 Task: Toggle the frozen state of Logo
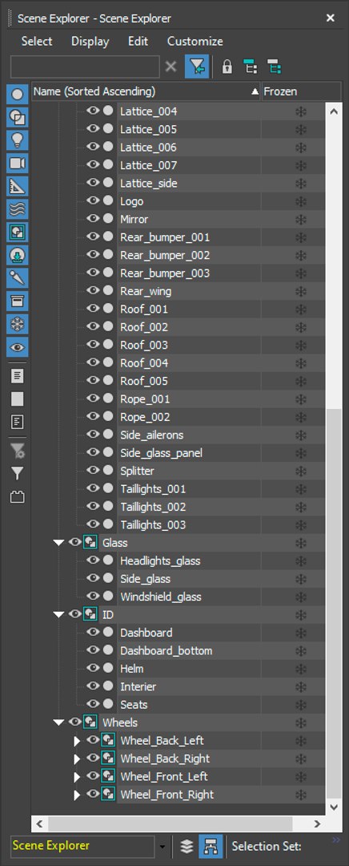click(301, 201)
